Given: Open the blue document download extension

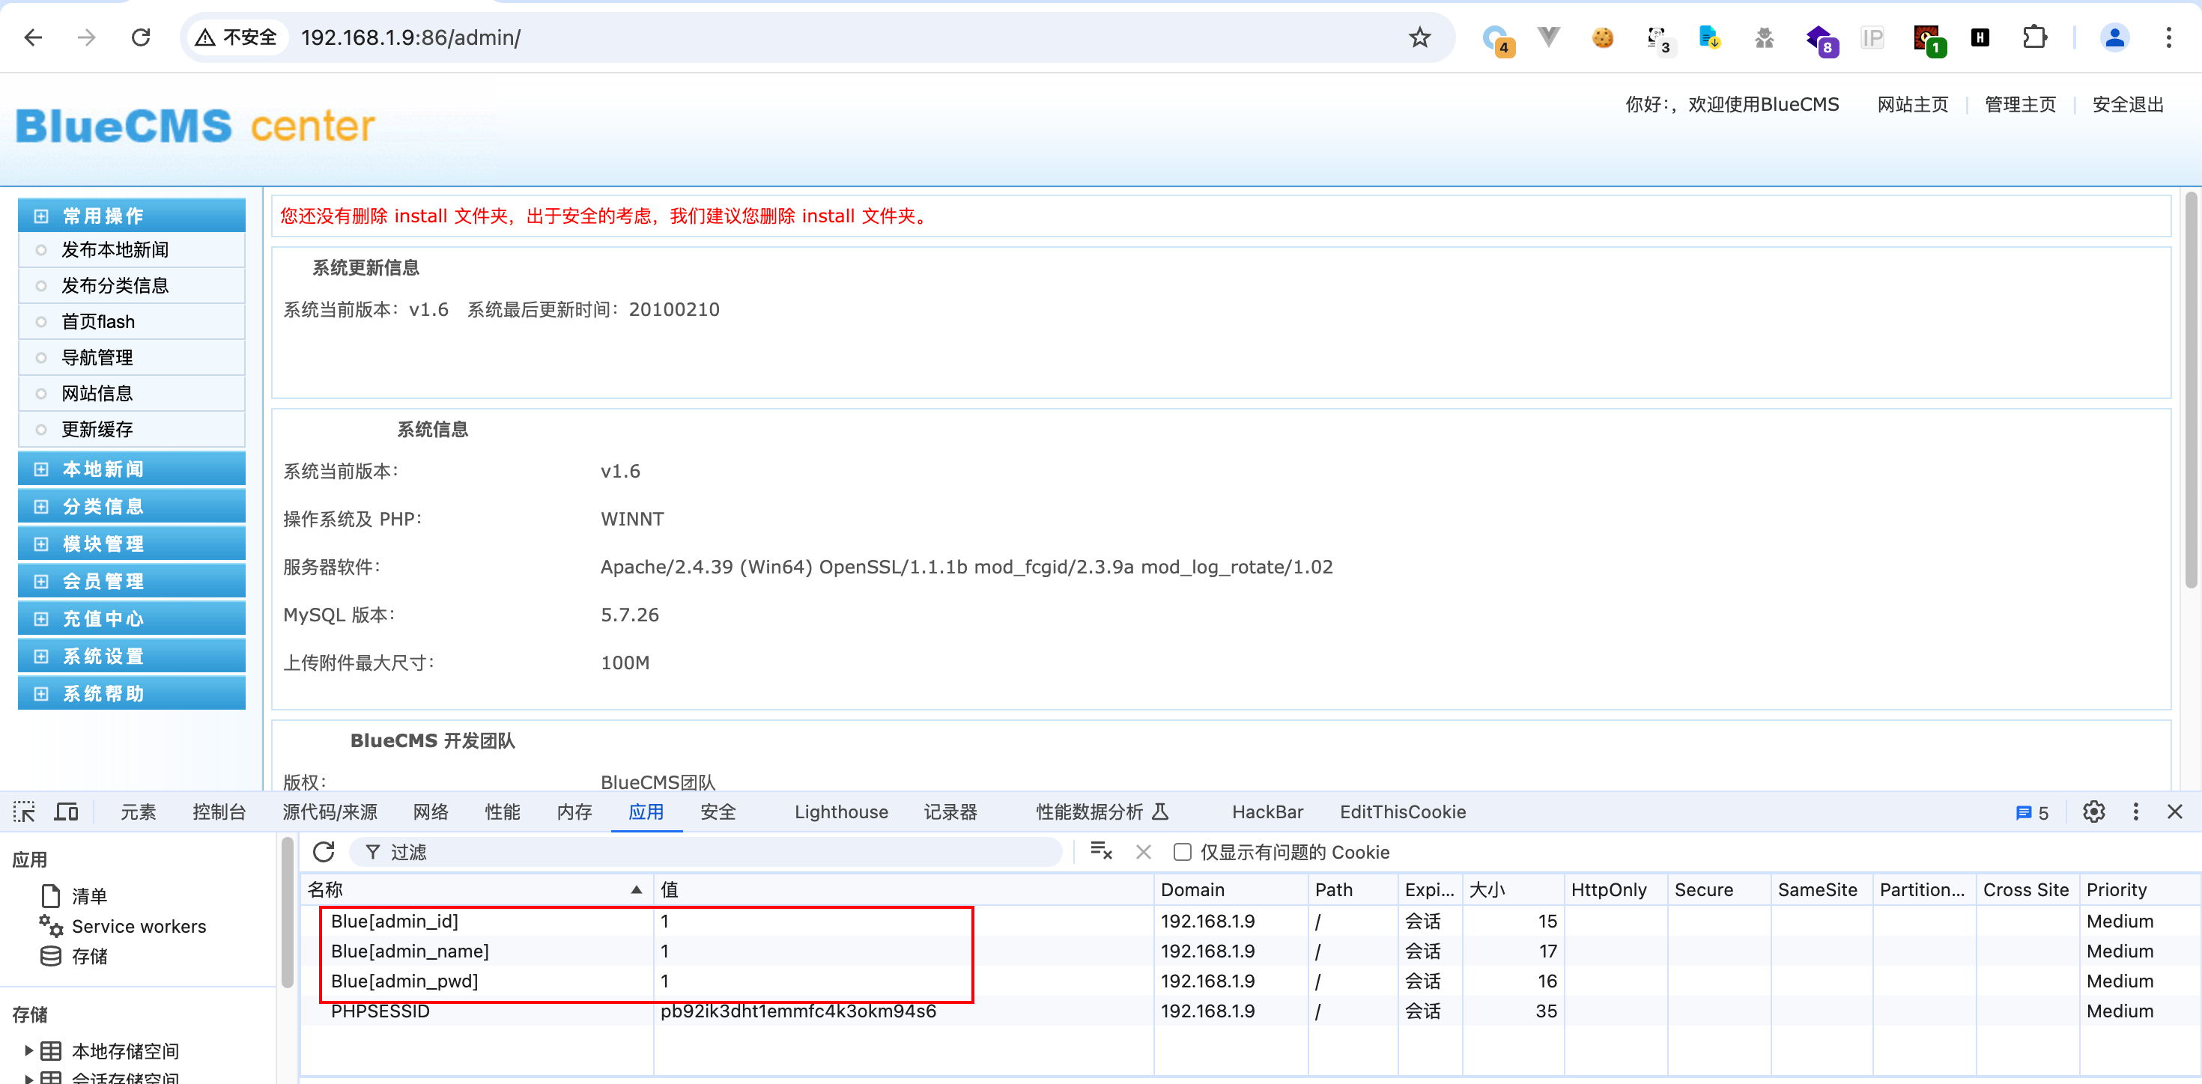Looking at the screenshot, I should coord(1710,37).
